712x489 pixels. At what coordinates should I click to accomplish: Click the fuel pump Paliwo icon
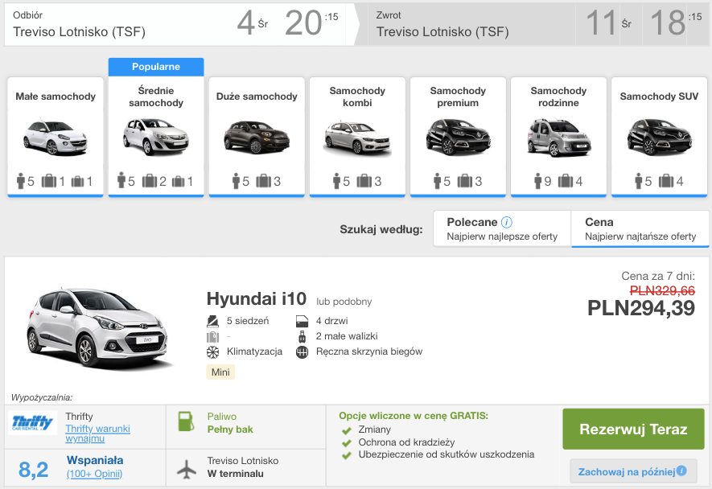click(x=185, y=421)
